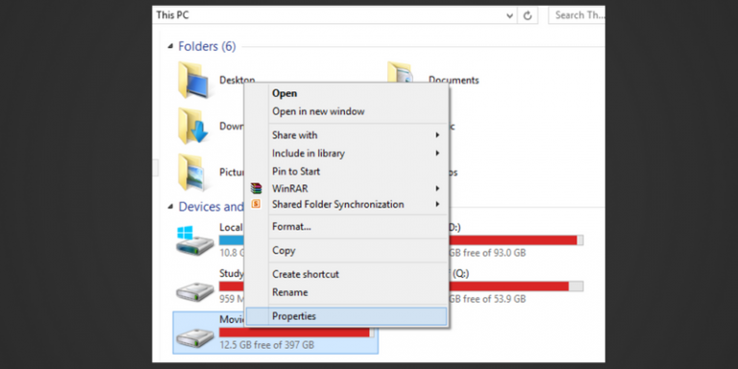Image resolution: width=738 pixels, height=369 pixels.
Task: Click the Search This PC field
Action: coord(577,15)
